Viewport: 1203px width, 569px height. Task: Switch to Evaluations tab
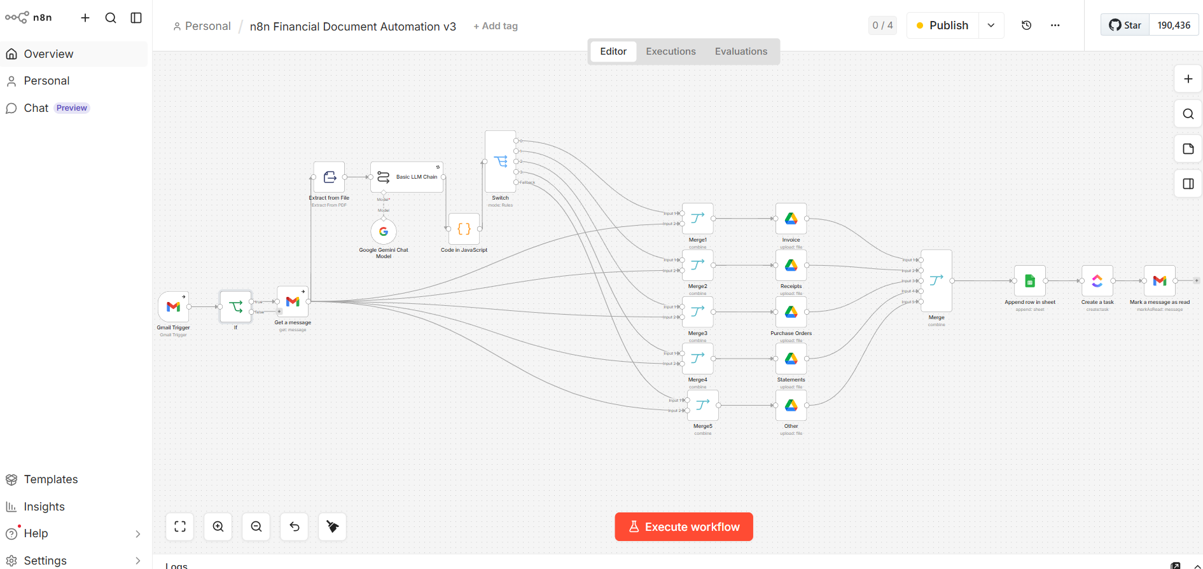click(741, 51)
